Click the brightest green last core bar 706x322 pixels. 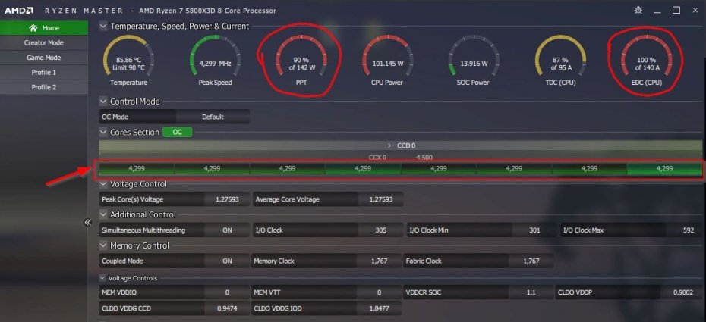pyautogui.click(x=664, y=169)
